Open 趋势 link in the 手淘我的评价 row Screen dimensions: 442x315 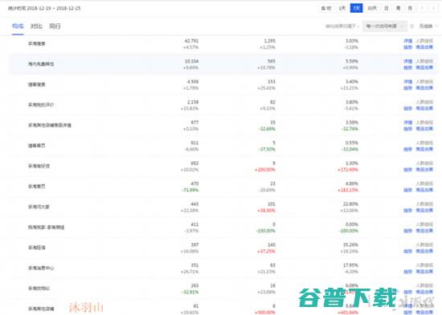(x=408, y=108)
